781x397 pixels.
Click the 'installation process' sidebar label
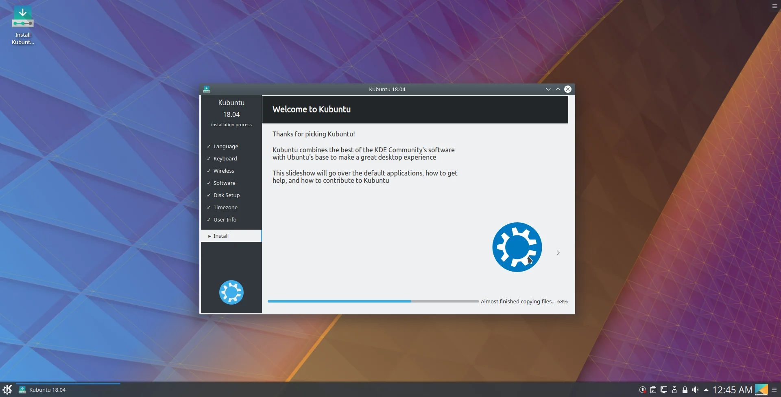coord(231,125)
